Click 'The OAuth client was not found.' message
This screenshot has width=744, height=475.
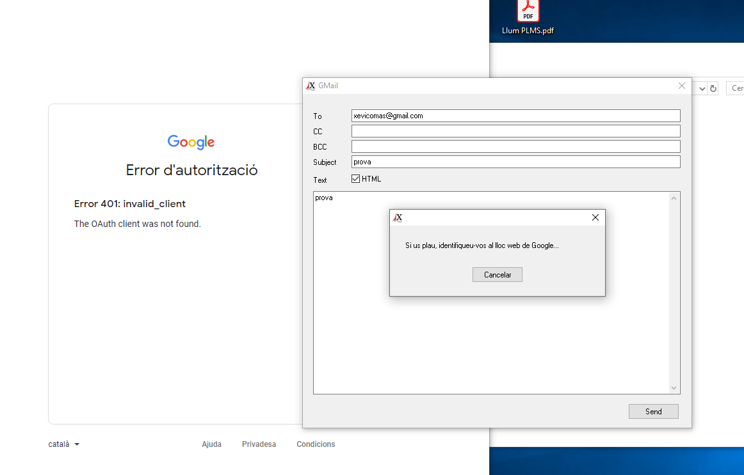pyautogui.click(x=138, y=224)
